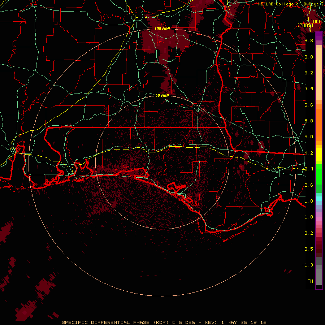Click the 100 NMI range ring label
The image size is (325, 325).
(x=162, y=29)
